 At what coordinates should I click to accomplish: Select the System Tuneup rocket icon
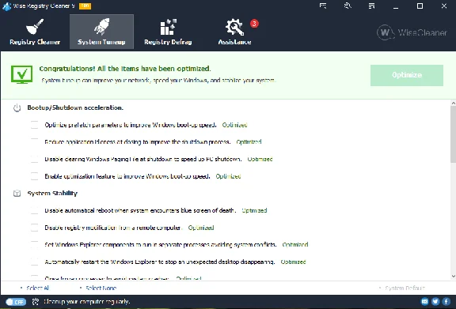101,27
